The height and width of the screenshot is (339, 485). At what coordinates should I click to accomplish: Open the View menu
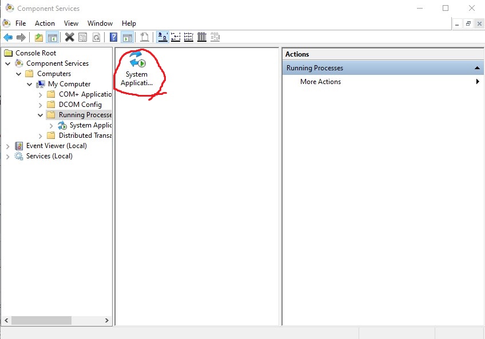71,23
